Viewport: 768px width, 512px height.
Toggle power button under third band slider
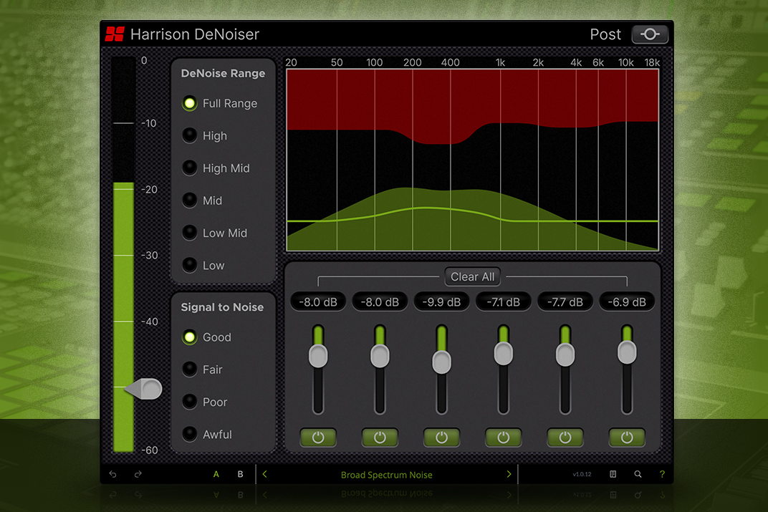click(x=441, y=438)
